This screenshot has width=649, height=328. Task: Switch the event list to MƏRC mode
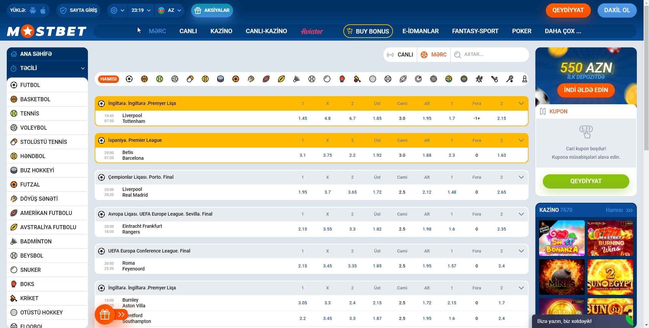[434, 54]
